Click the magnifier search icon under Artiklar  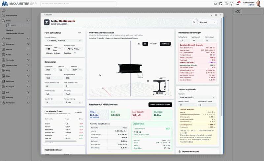click(x=8, y=25)
